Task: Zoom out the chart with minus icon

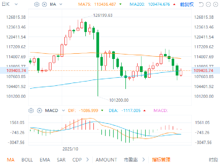Action: point(208,4)
